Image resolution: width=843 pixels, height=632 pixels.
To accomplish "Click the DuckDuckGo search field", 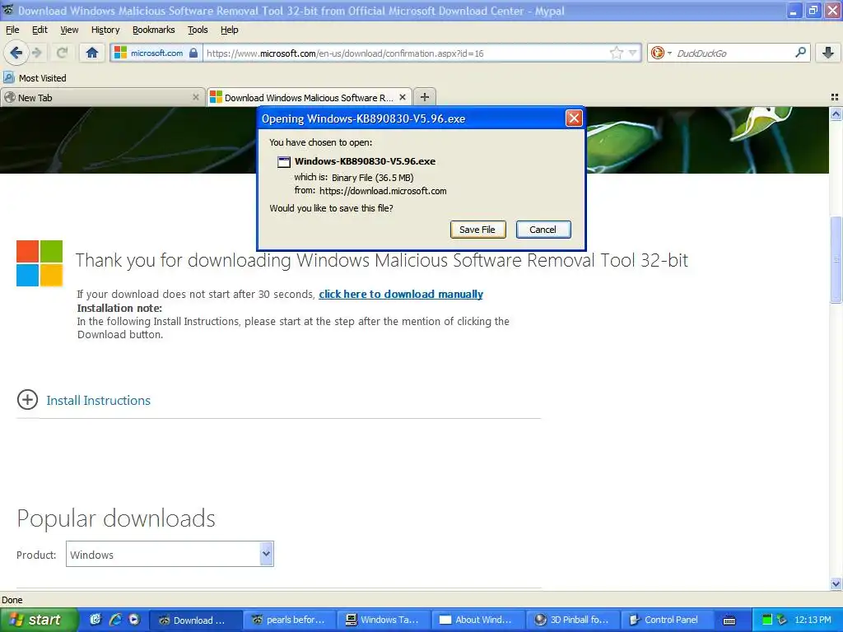I will tap(733, 53).
